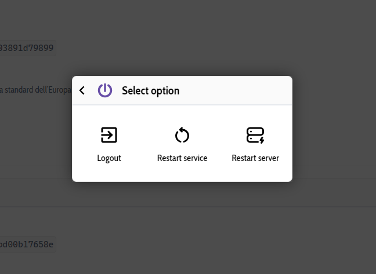Choose the Restart server text label

[255, 158]
